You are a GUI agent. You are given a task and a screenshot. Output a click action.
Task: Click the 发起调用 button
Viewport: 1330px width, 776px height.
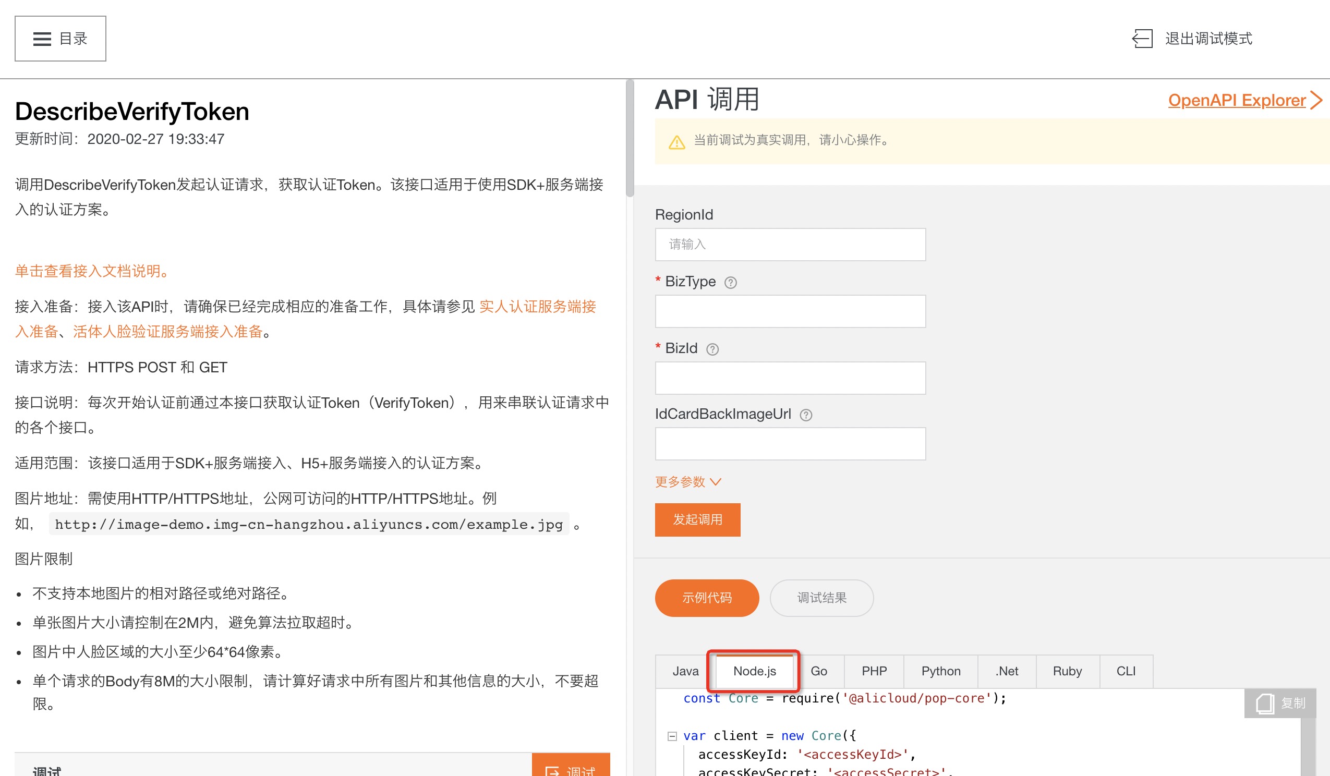click(x=697, y=520)
